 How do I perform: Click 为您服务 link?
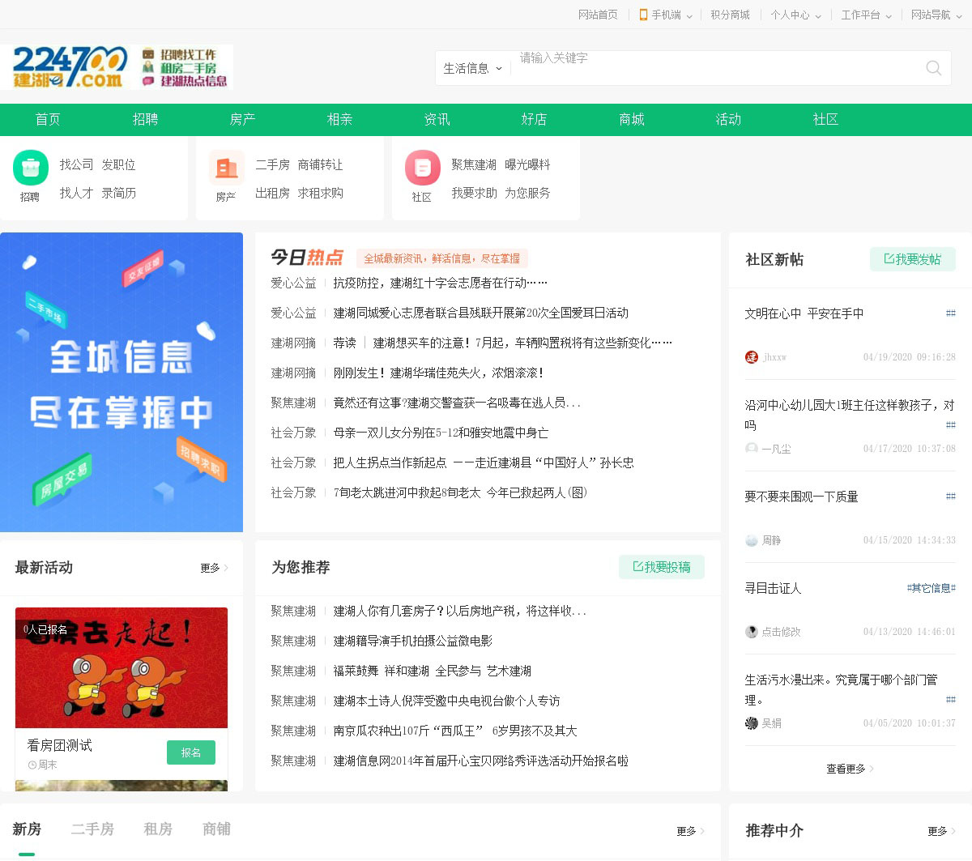527,193
